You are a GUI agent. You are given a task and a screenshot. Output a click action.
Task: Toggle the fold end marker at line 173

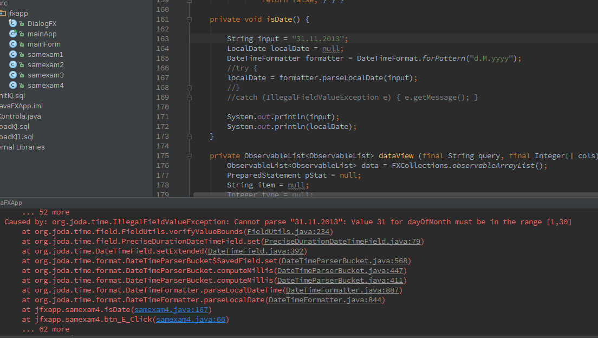pyautogui.click(x=189, y=136)
